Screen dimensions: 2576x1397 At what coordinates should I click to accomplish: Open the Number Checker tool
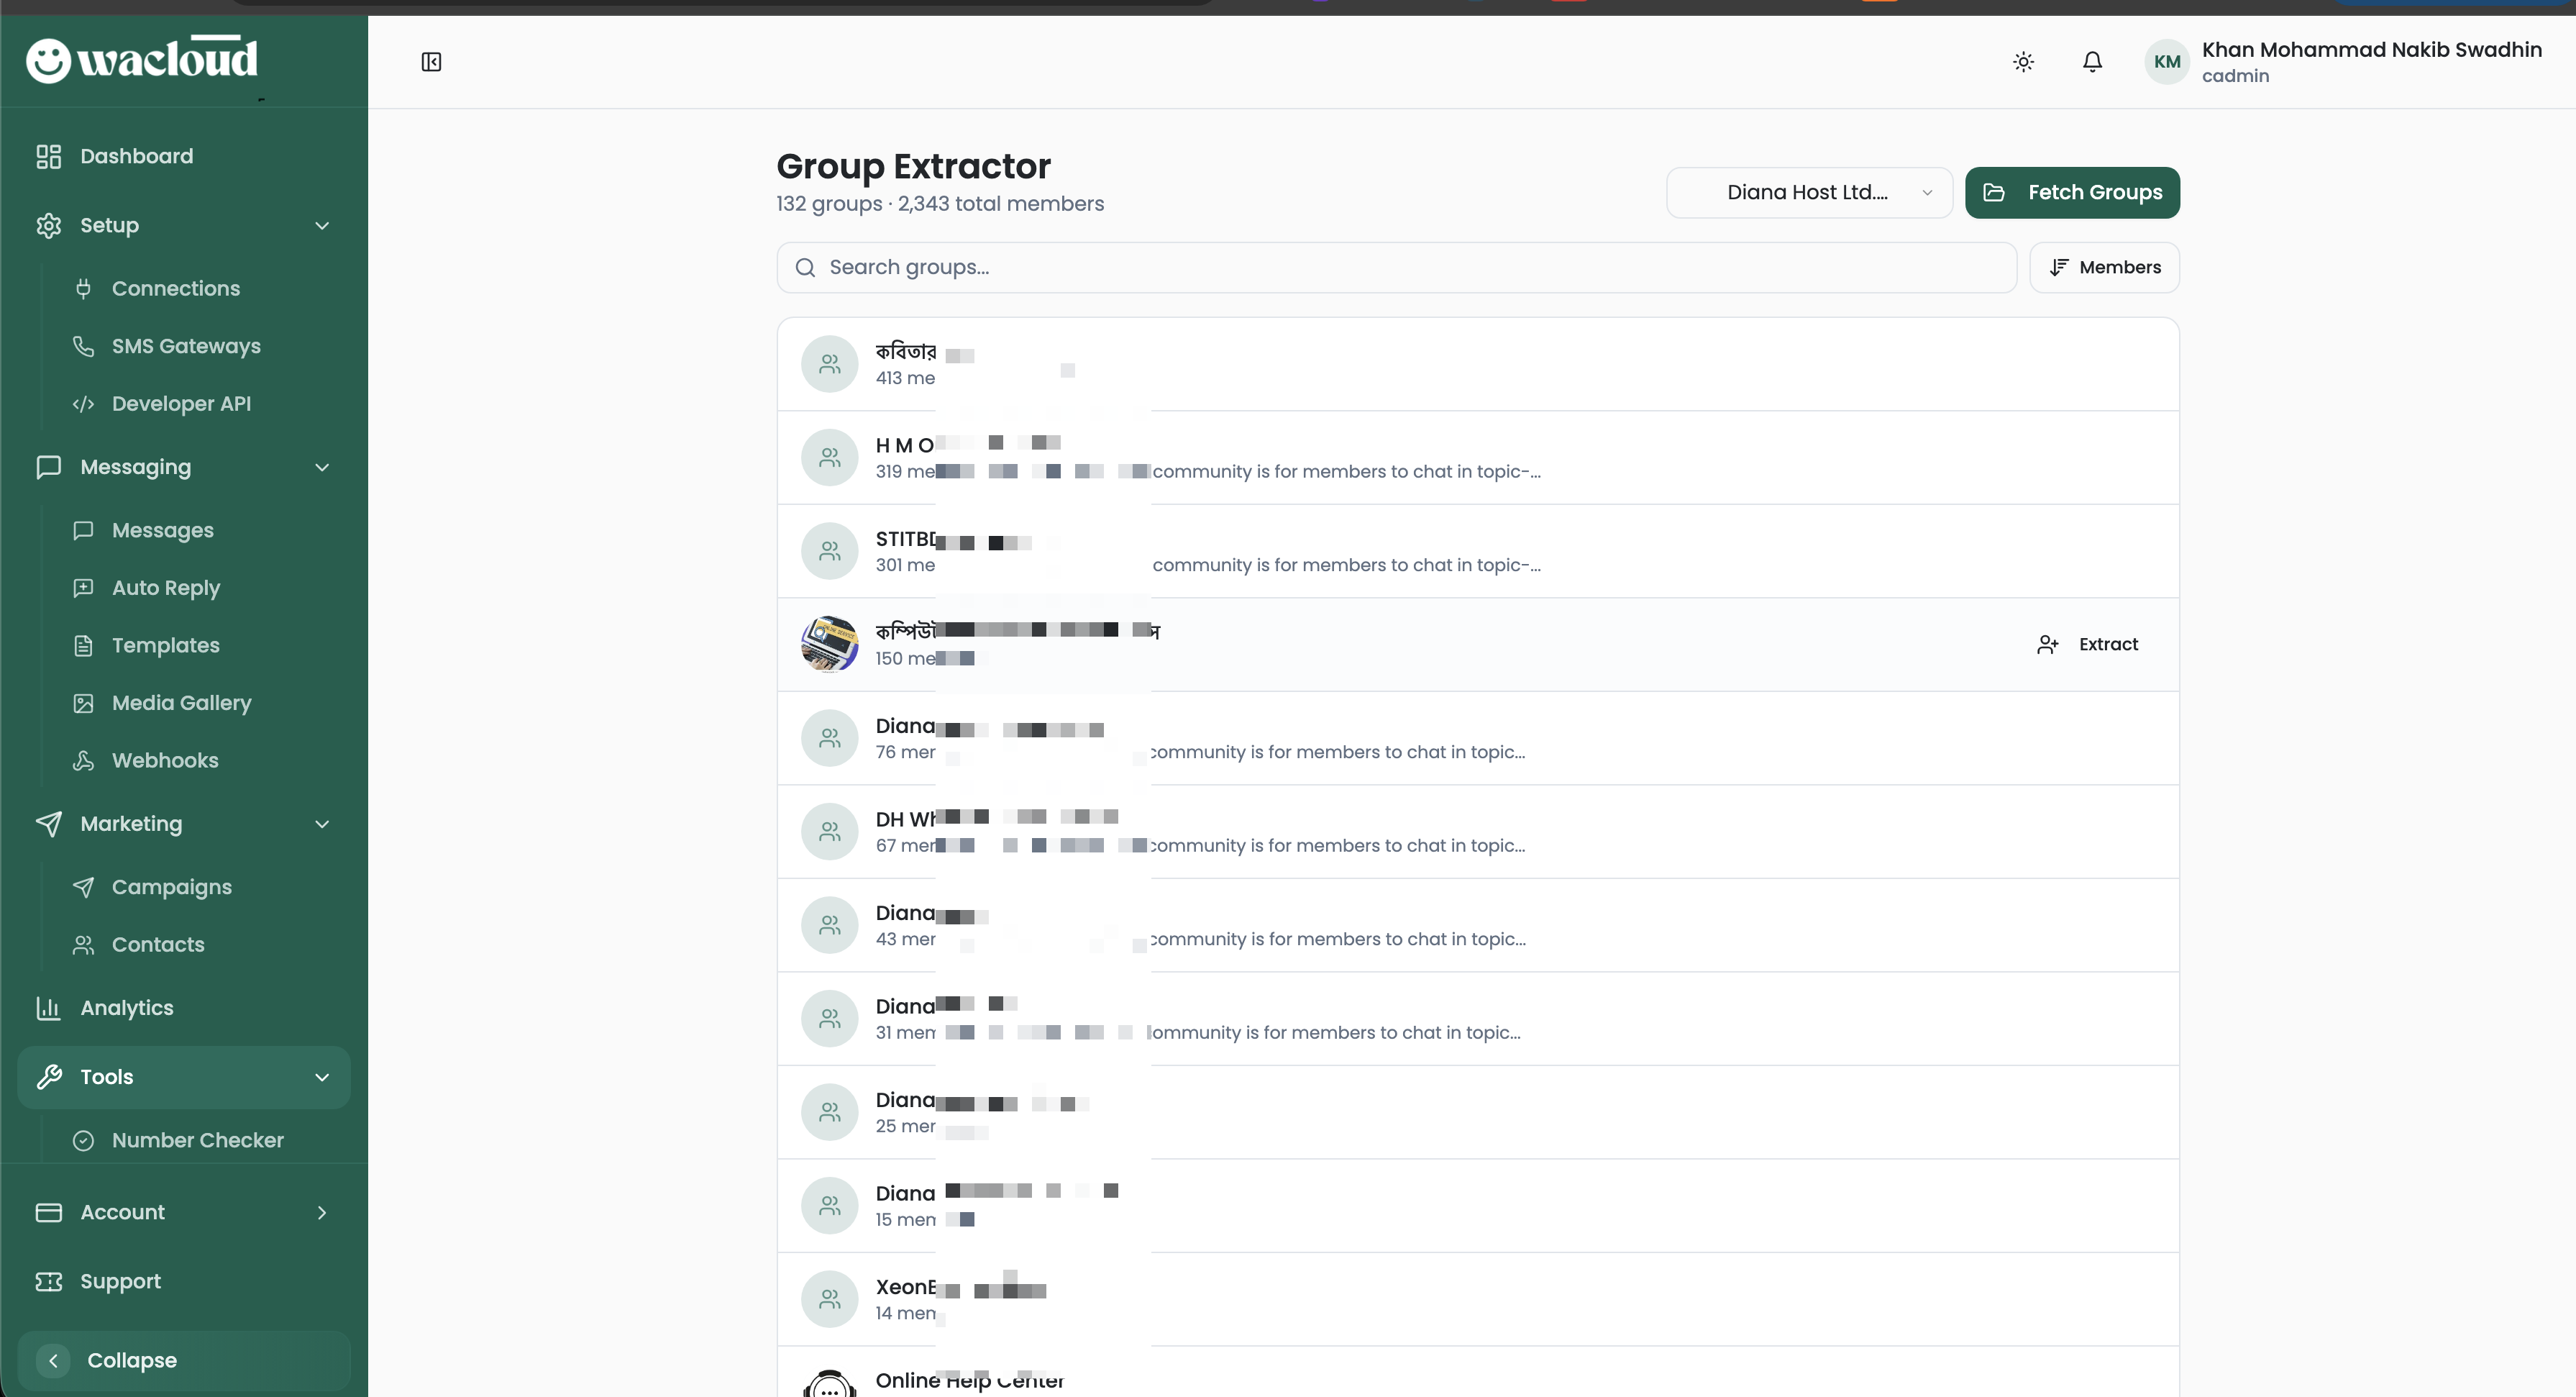click(x=197, y=1140)
